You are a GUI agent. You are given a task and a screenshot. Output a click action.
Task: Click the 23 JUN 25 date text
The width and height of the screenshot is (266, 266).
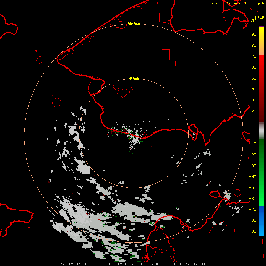177,264
